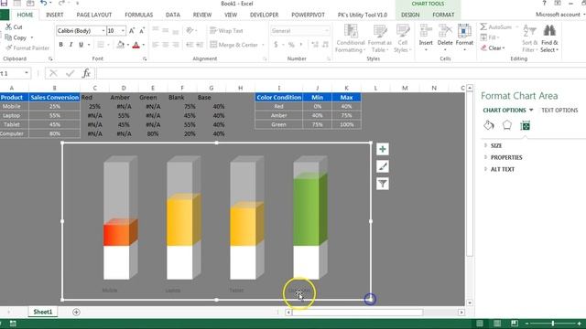Viewport: 586px width, 329px height.
Task: Select Size & Properties icon in format pane
Action: [x=525, y=126]
